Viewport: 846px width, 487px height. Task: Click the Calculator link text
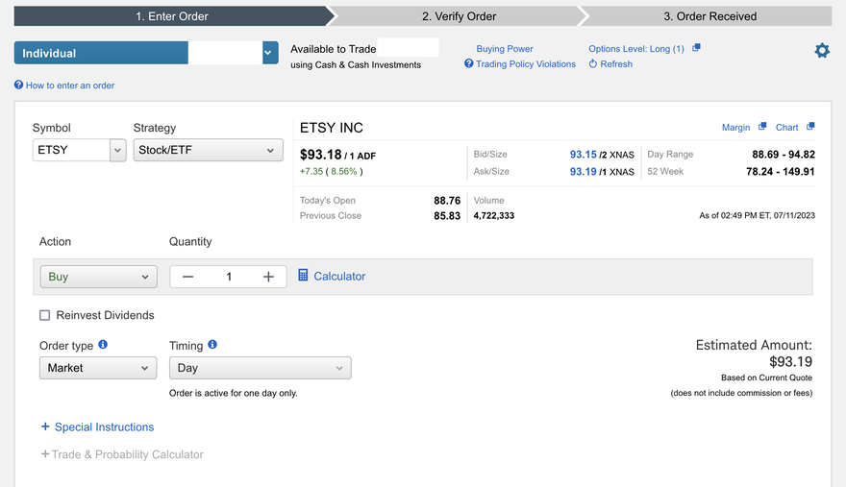[339, 276]
